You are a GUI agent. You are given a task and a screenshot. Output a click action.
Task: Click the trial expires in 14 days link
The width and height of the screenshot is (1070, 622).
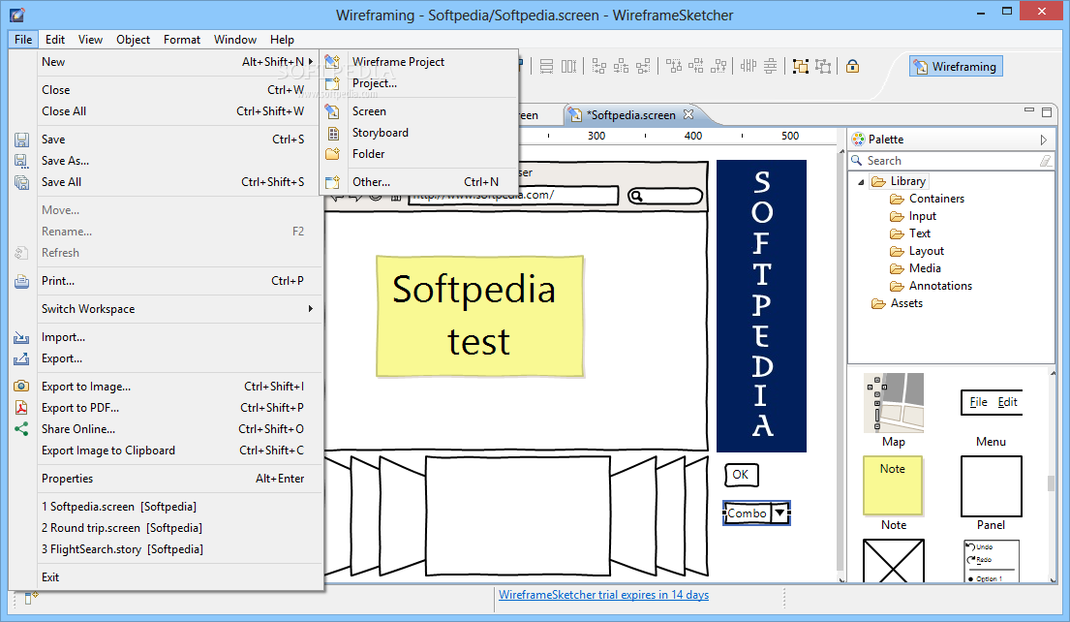click(603, 595)
